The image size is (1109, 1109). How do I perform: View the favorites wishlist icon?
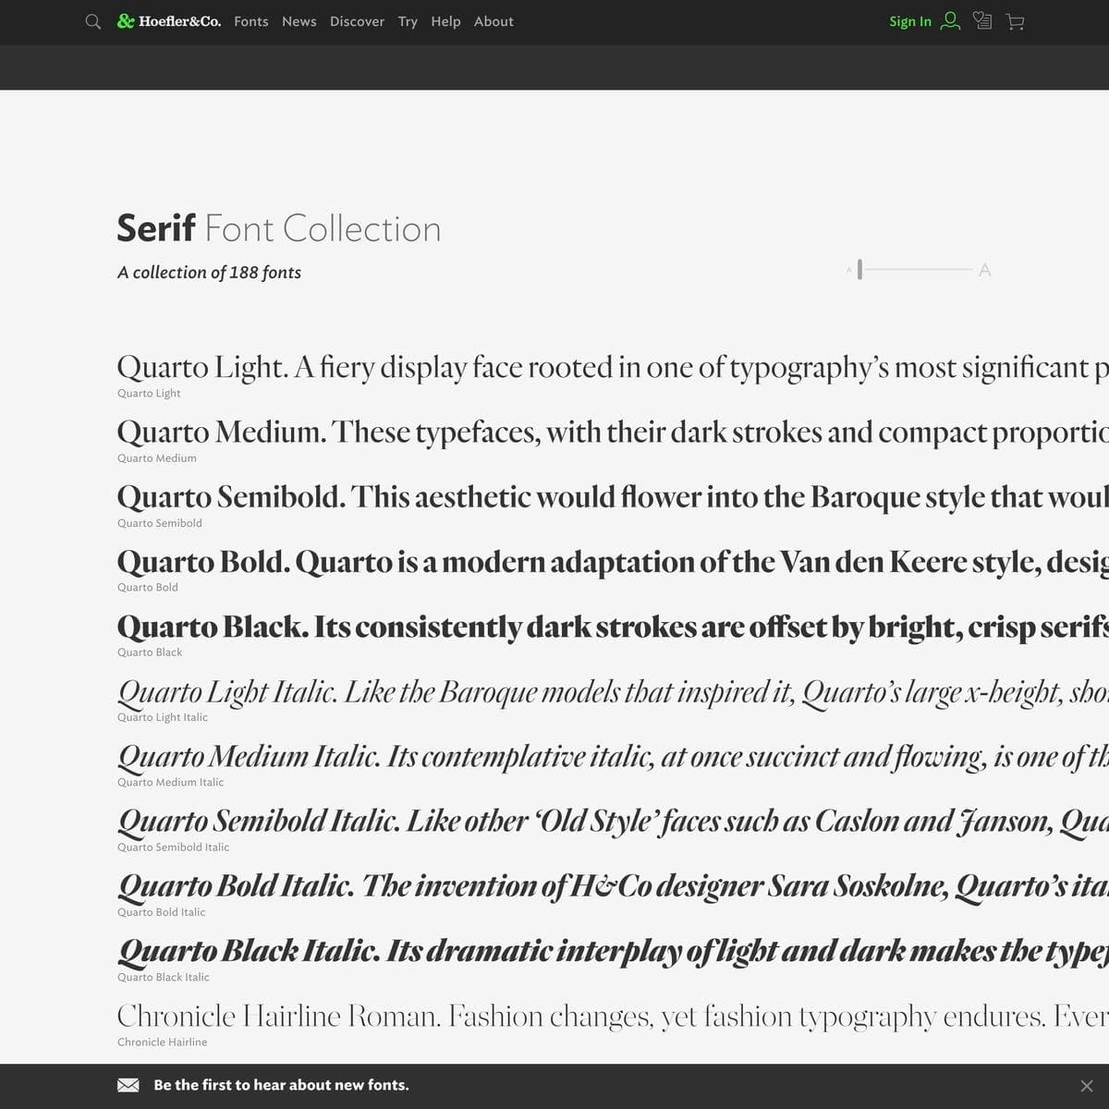982,21
